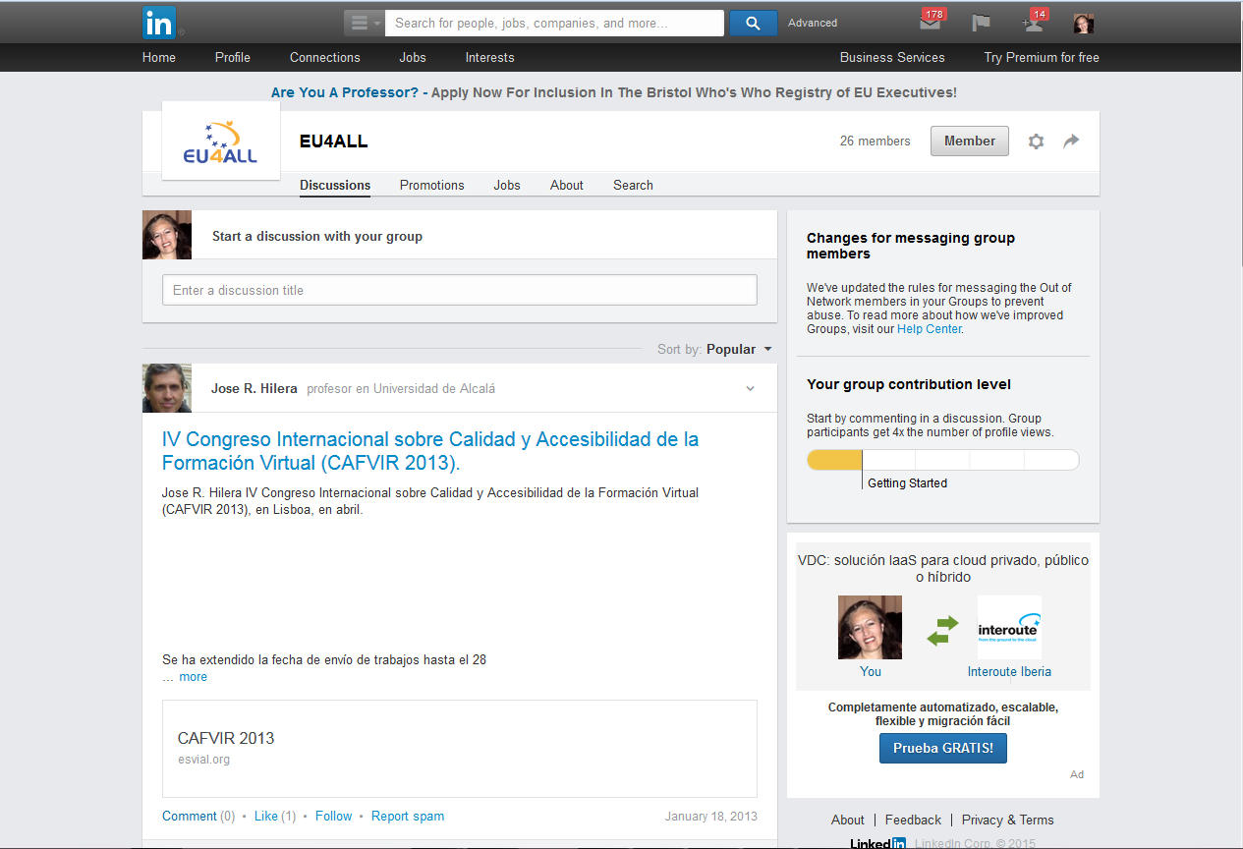Image resolution: width=1243 pixels, height=849 pixels.
Task: Open the group's Search tab
Action: click(x=633, y=185)
